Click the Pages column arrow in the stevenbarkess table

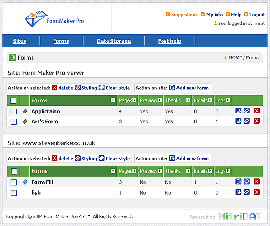135,171
